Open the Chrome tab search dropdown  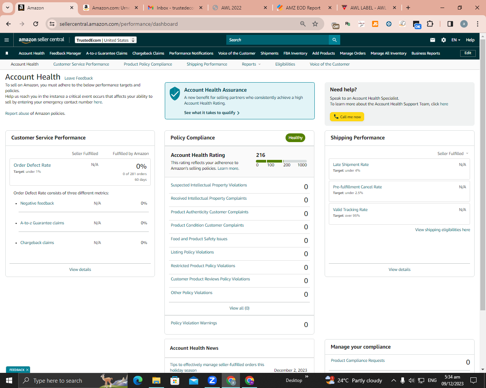point(7,8)
